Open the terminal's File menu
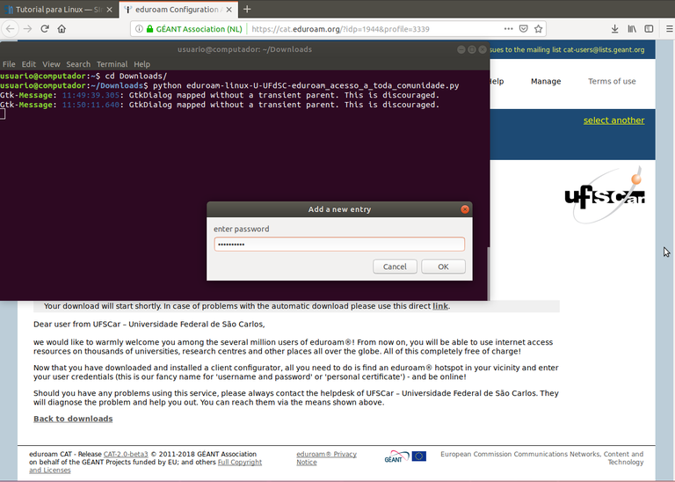675x482 pixels. coord(9,64)
